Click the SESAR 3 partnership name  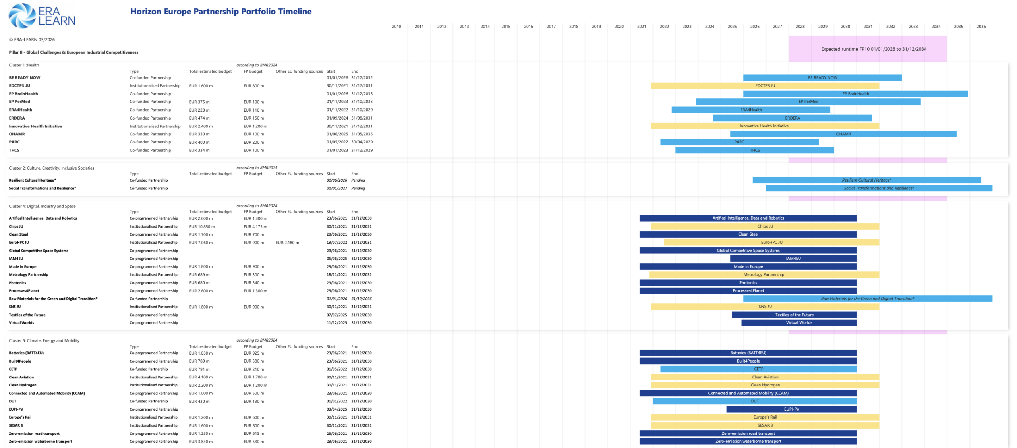coord(16,425)
